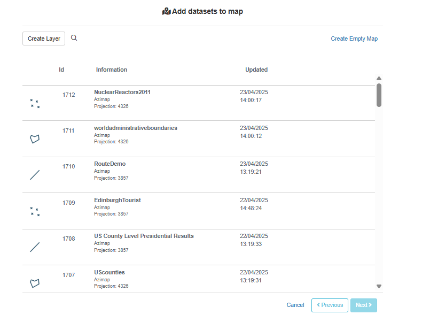The width and height of the screenshot is (422, 315).
Task: Click the UScounties polygon icon
Action: [35, 283]
